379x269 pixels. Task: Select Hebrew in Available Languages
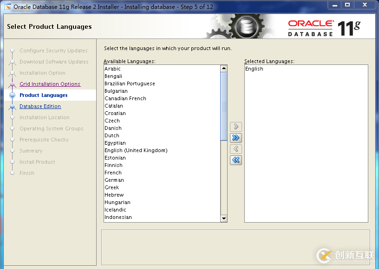click(162, 195)
